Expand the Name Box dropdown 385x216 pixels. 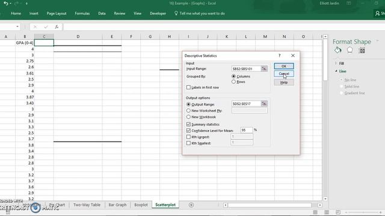[17, 26]
